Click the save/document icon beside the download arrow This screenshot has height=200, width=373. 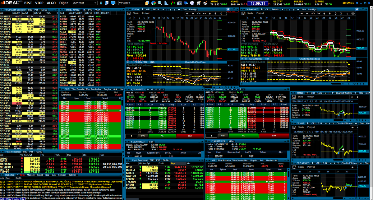coord(107,3)
